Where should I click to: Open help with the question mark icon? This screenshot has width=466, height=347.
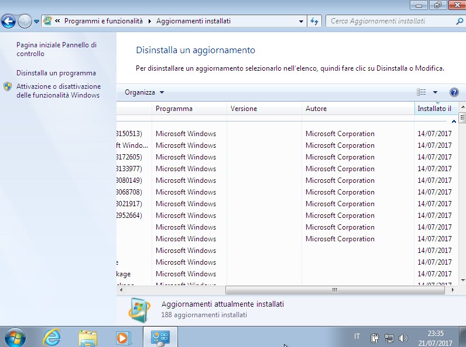(x=454, y=92)
